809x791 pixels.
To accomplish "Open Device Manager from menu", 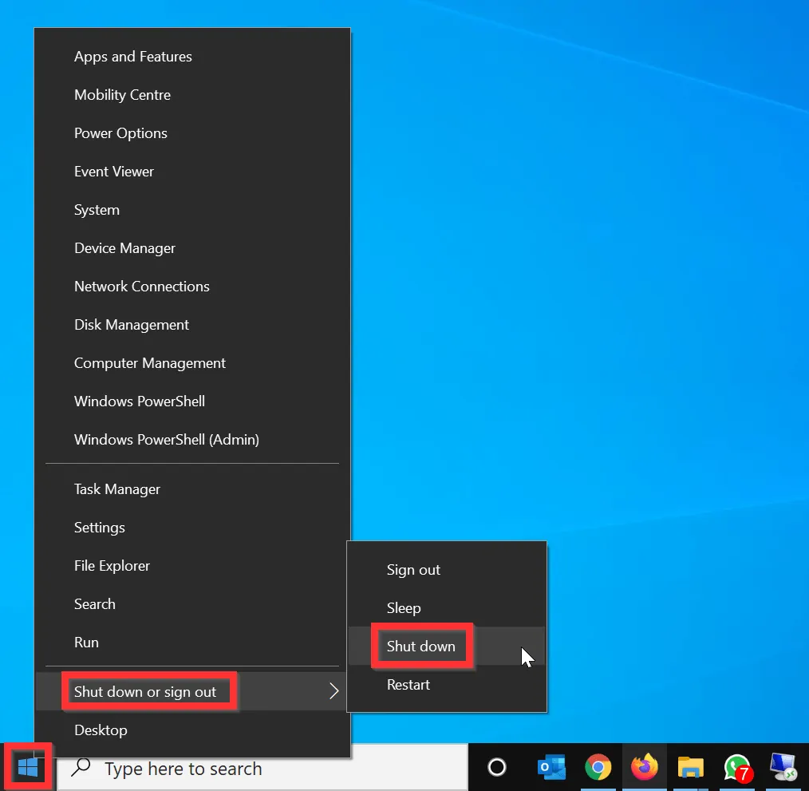I will point(124,248).
